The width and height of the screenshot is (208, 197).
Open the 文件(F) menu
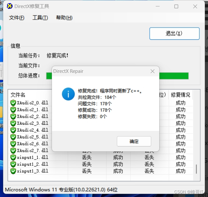pyautogui.click(x=17, y=18)
